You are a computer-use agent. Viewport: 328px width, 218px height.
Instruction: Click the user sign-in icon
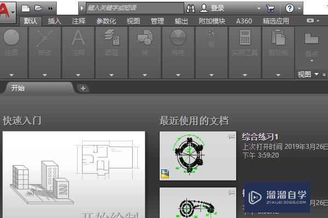click(203, 8)
